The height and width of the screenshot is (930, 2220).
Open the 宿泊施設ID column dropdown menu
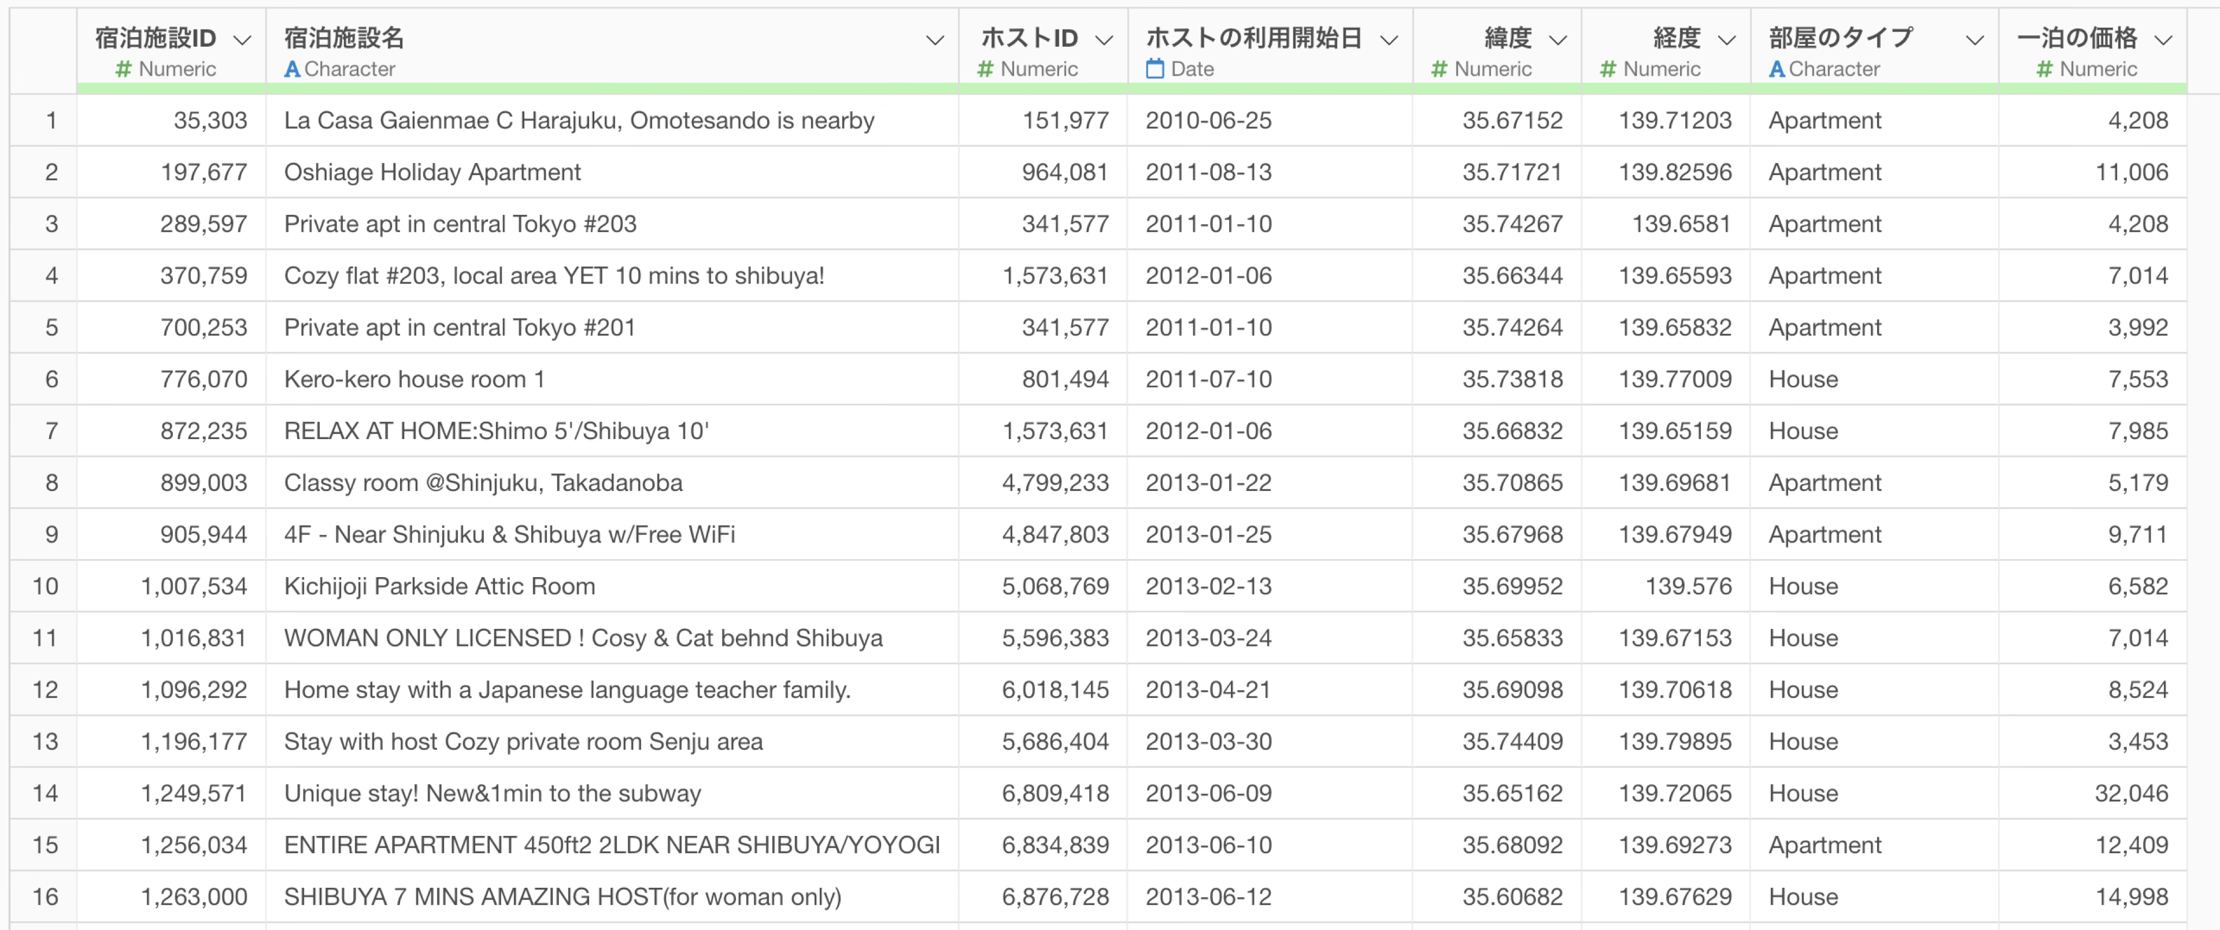(243, 40)
